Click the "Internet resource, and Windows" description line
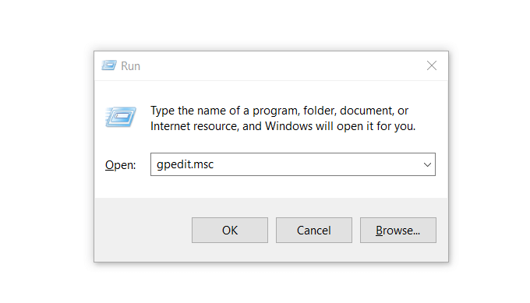The width and height of the screenshot is (530, 303). [x=231, y=126]
